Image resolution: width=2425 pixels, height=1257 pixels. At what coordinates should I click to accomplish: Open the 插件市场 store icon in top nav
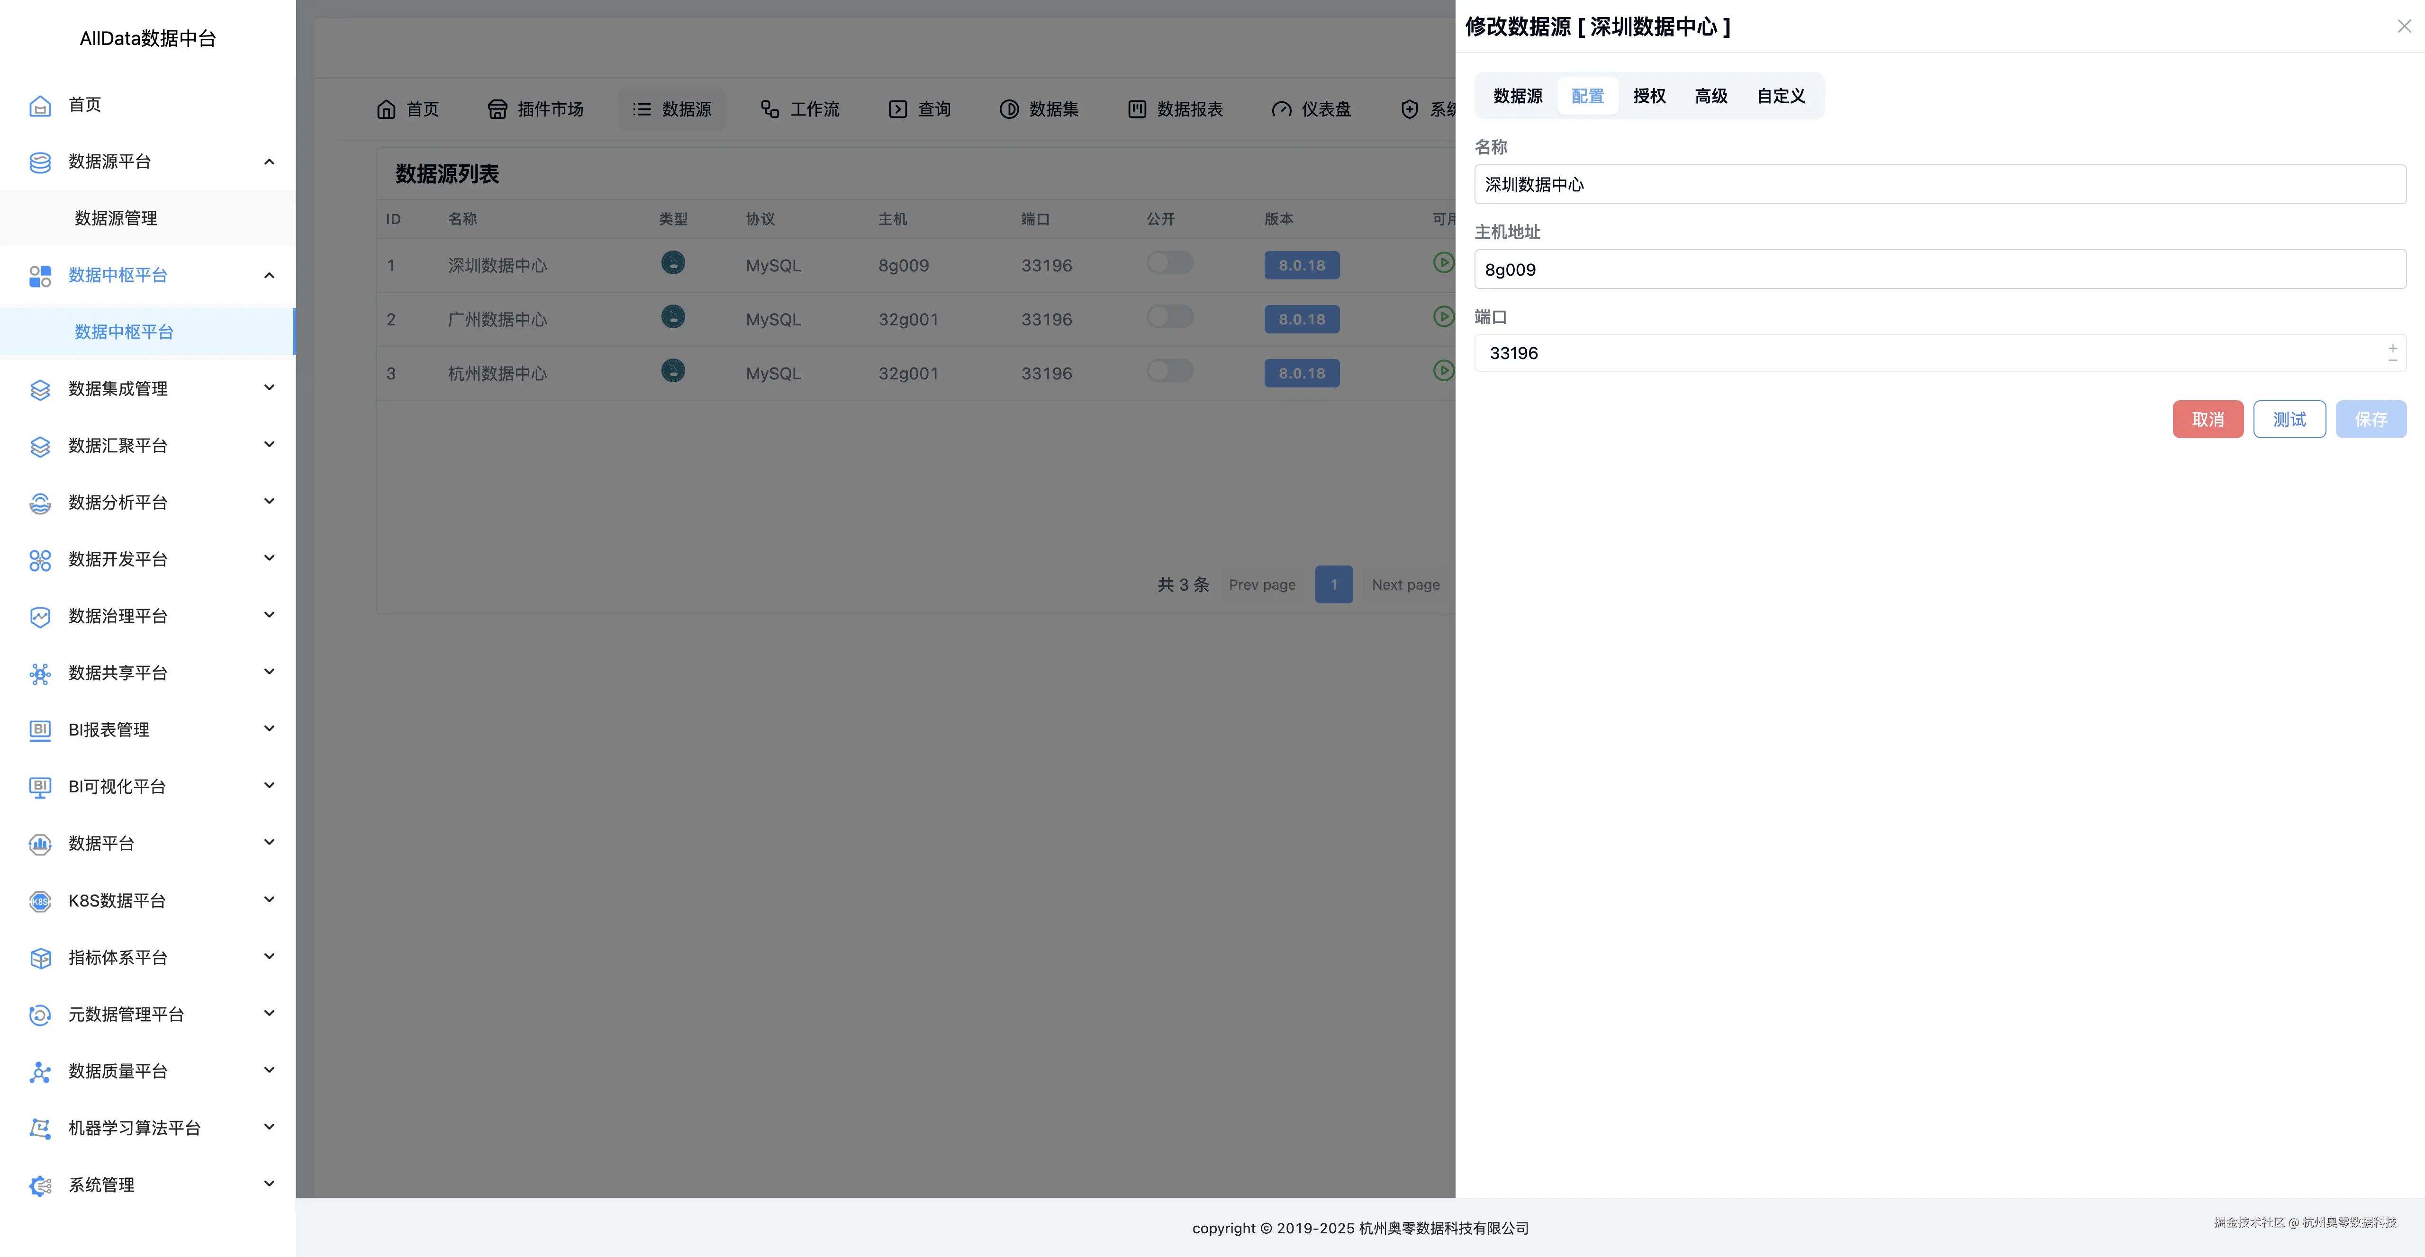click(498, 108)
